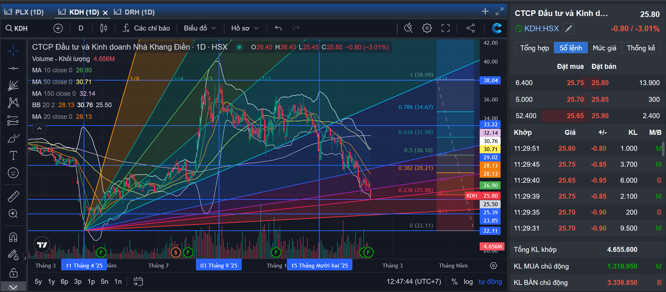Image resolution: width=666 pixels, height=292 pixels.
Task: Click the 12:47:44 (UTC+7) timezone selector
Action: 414,282
